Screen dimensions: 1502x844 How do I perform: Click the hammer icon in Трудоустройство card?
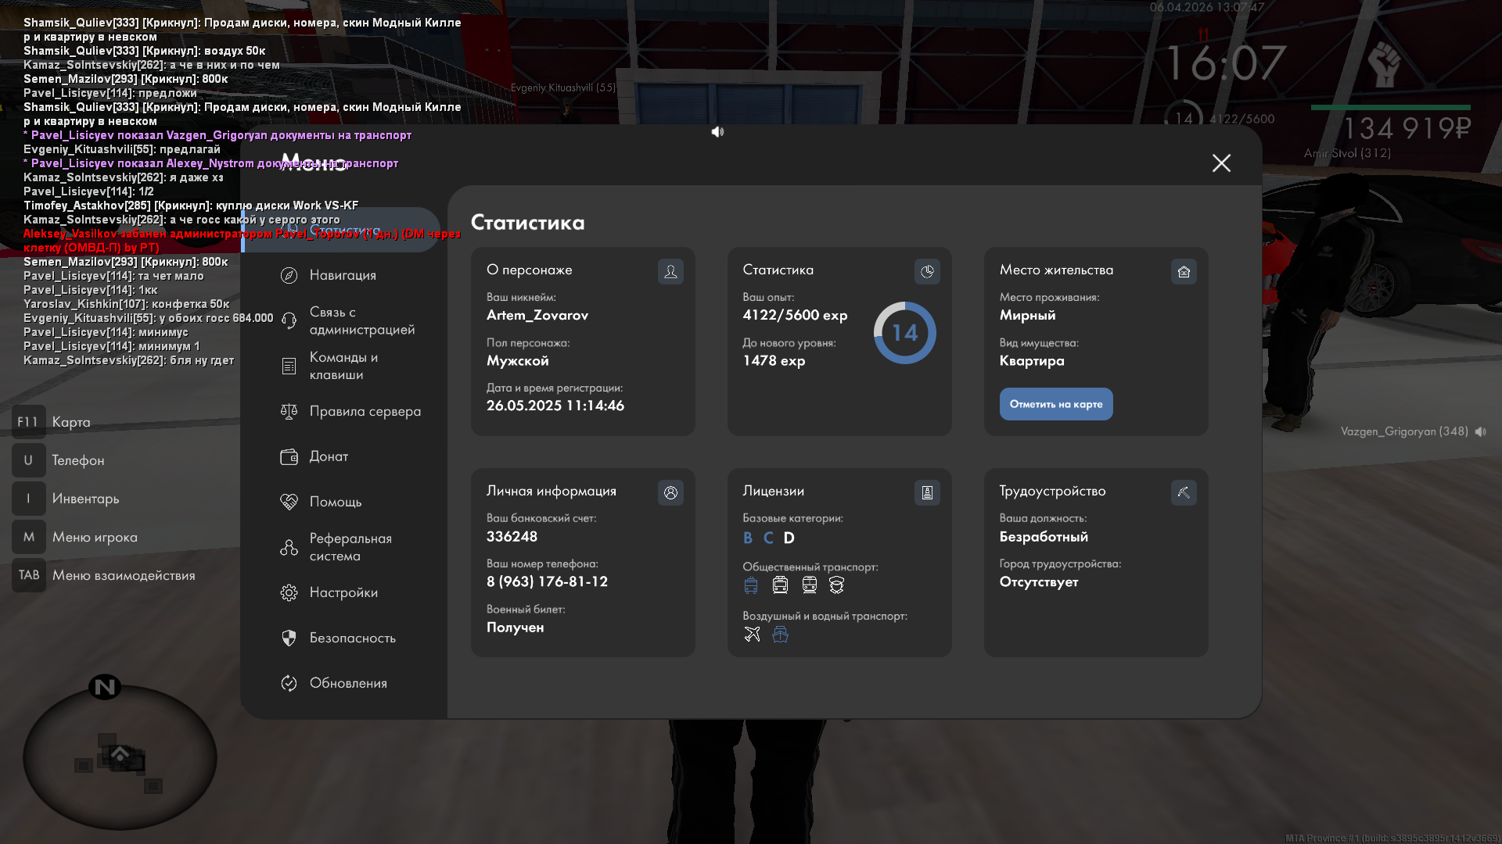click(1184, 493)
